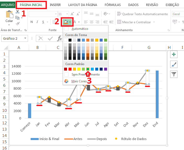This screenshot has height=150, width=184.
Task: Open the Name Box dropdown
Action: [x=25, y=39]
